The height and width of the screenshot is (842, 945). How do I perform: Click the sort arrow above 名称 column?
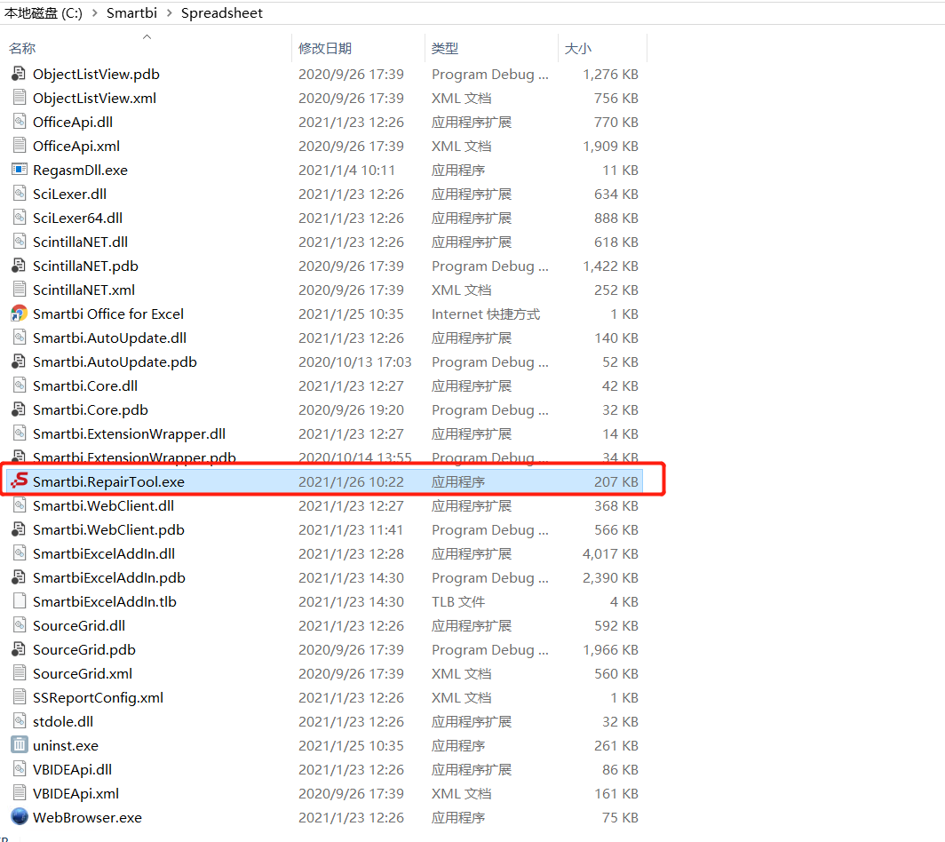pyautogui.click(x=147, y=36)
